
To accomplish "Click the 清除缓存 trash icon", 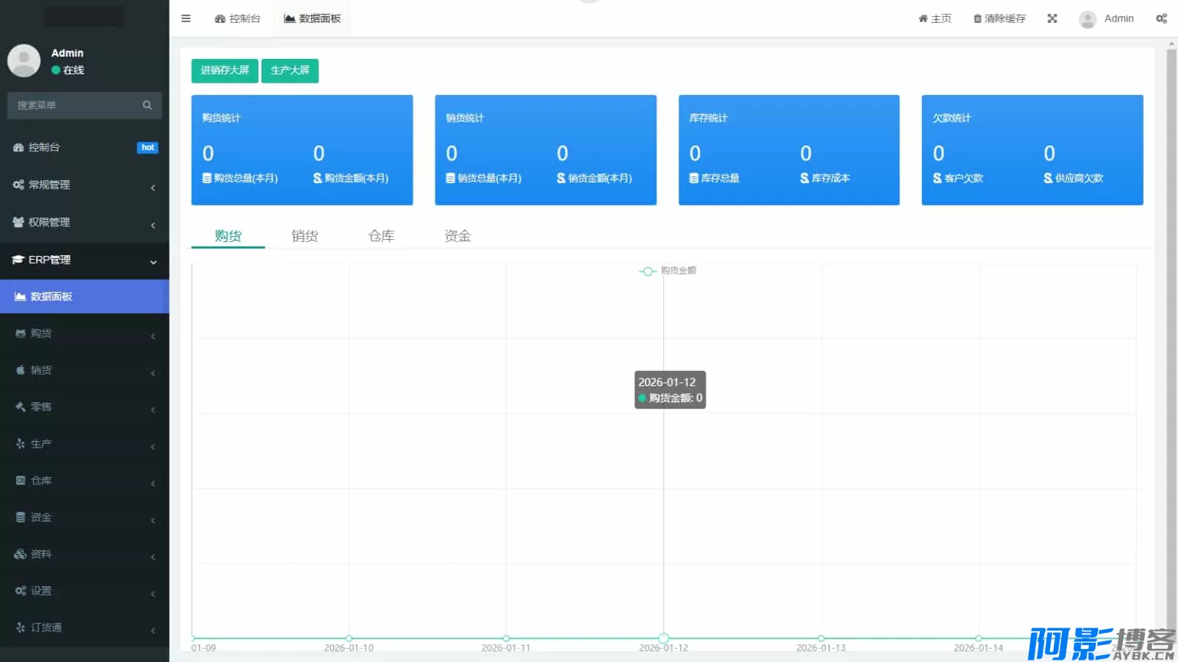I will pyautogui.click(x=977, y=19).
